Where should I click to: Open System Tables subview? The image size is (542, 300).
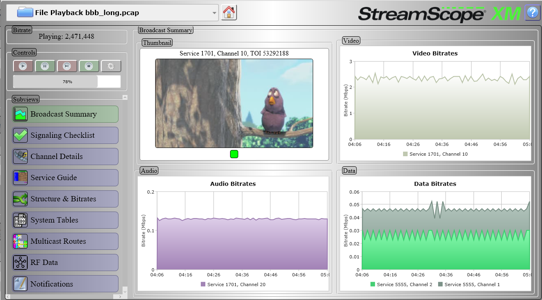click(x=65, y=220)
